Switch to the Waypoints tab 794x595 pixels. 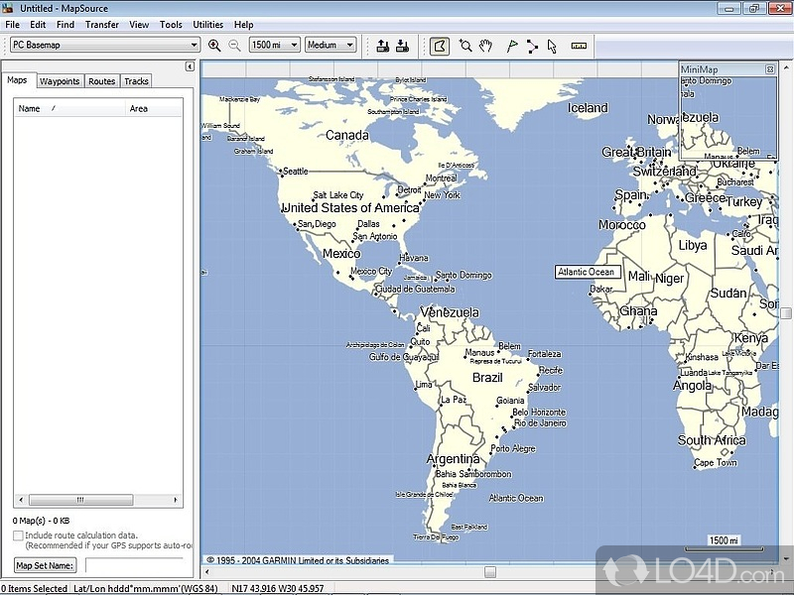click(60, 81)
